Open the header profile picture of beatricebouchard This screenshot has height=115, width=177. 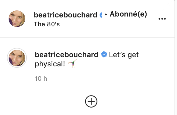tap(17, 19)
